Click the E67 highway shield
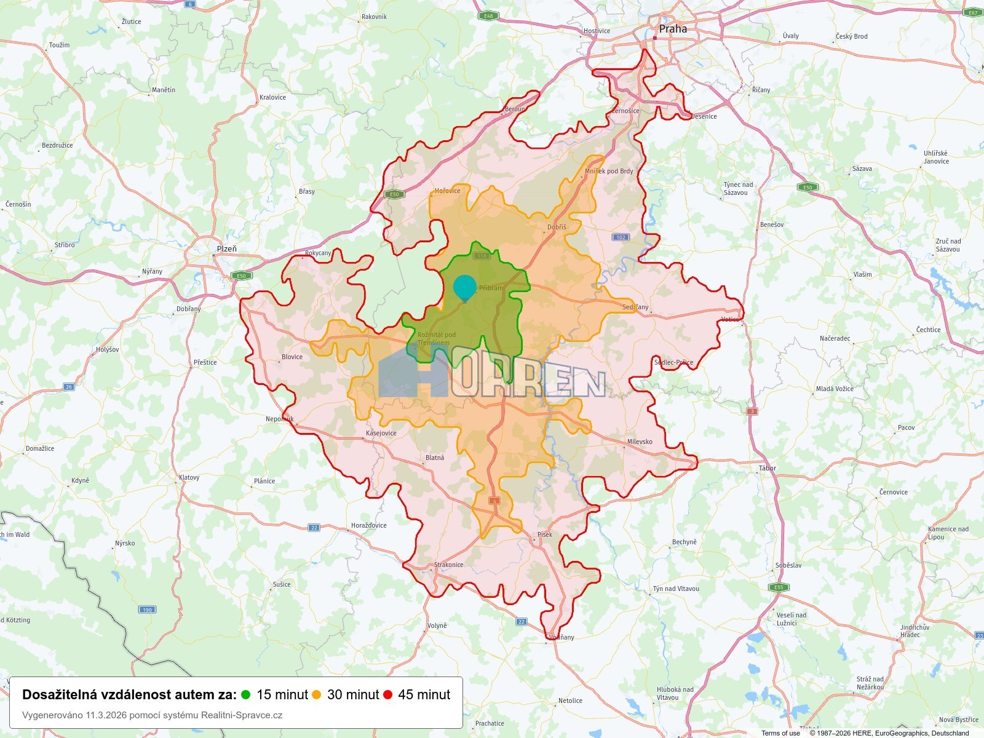This screenshot has height=738, width=984. point(973,12)
